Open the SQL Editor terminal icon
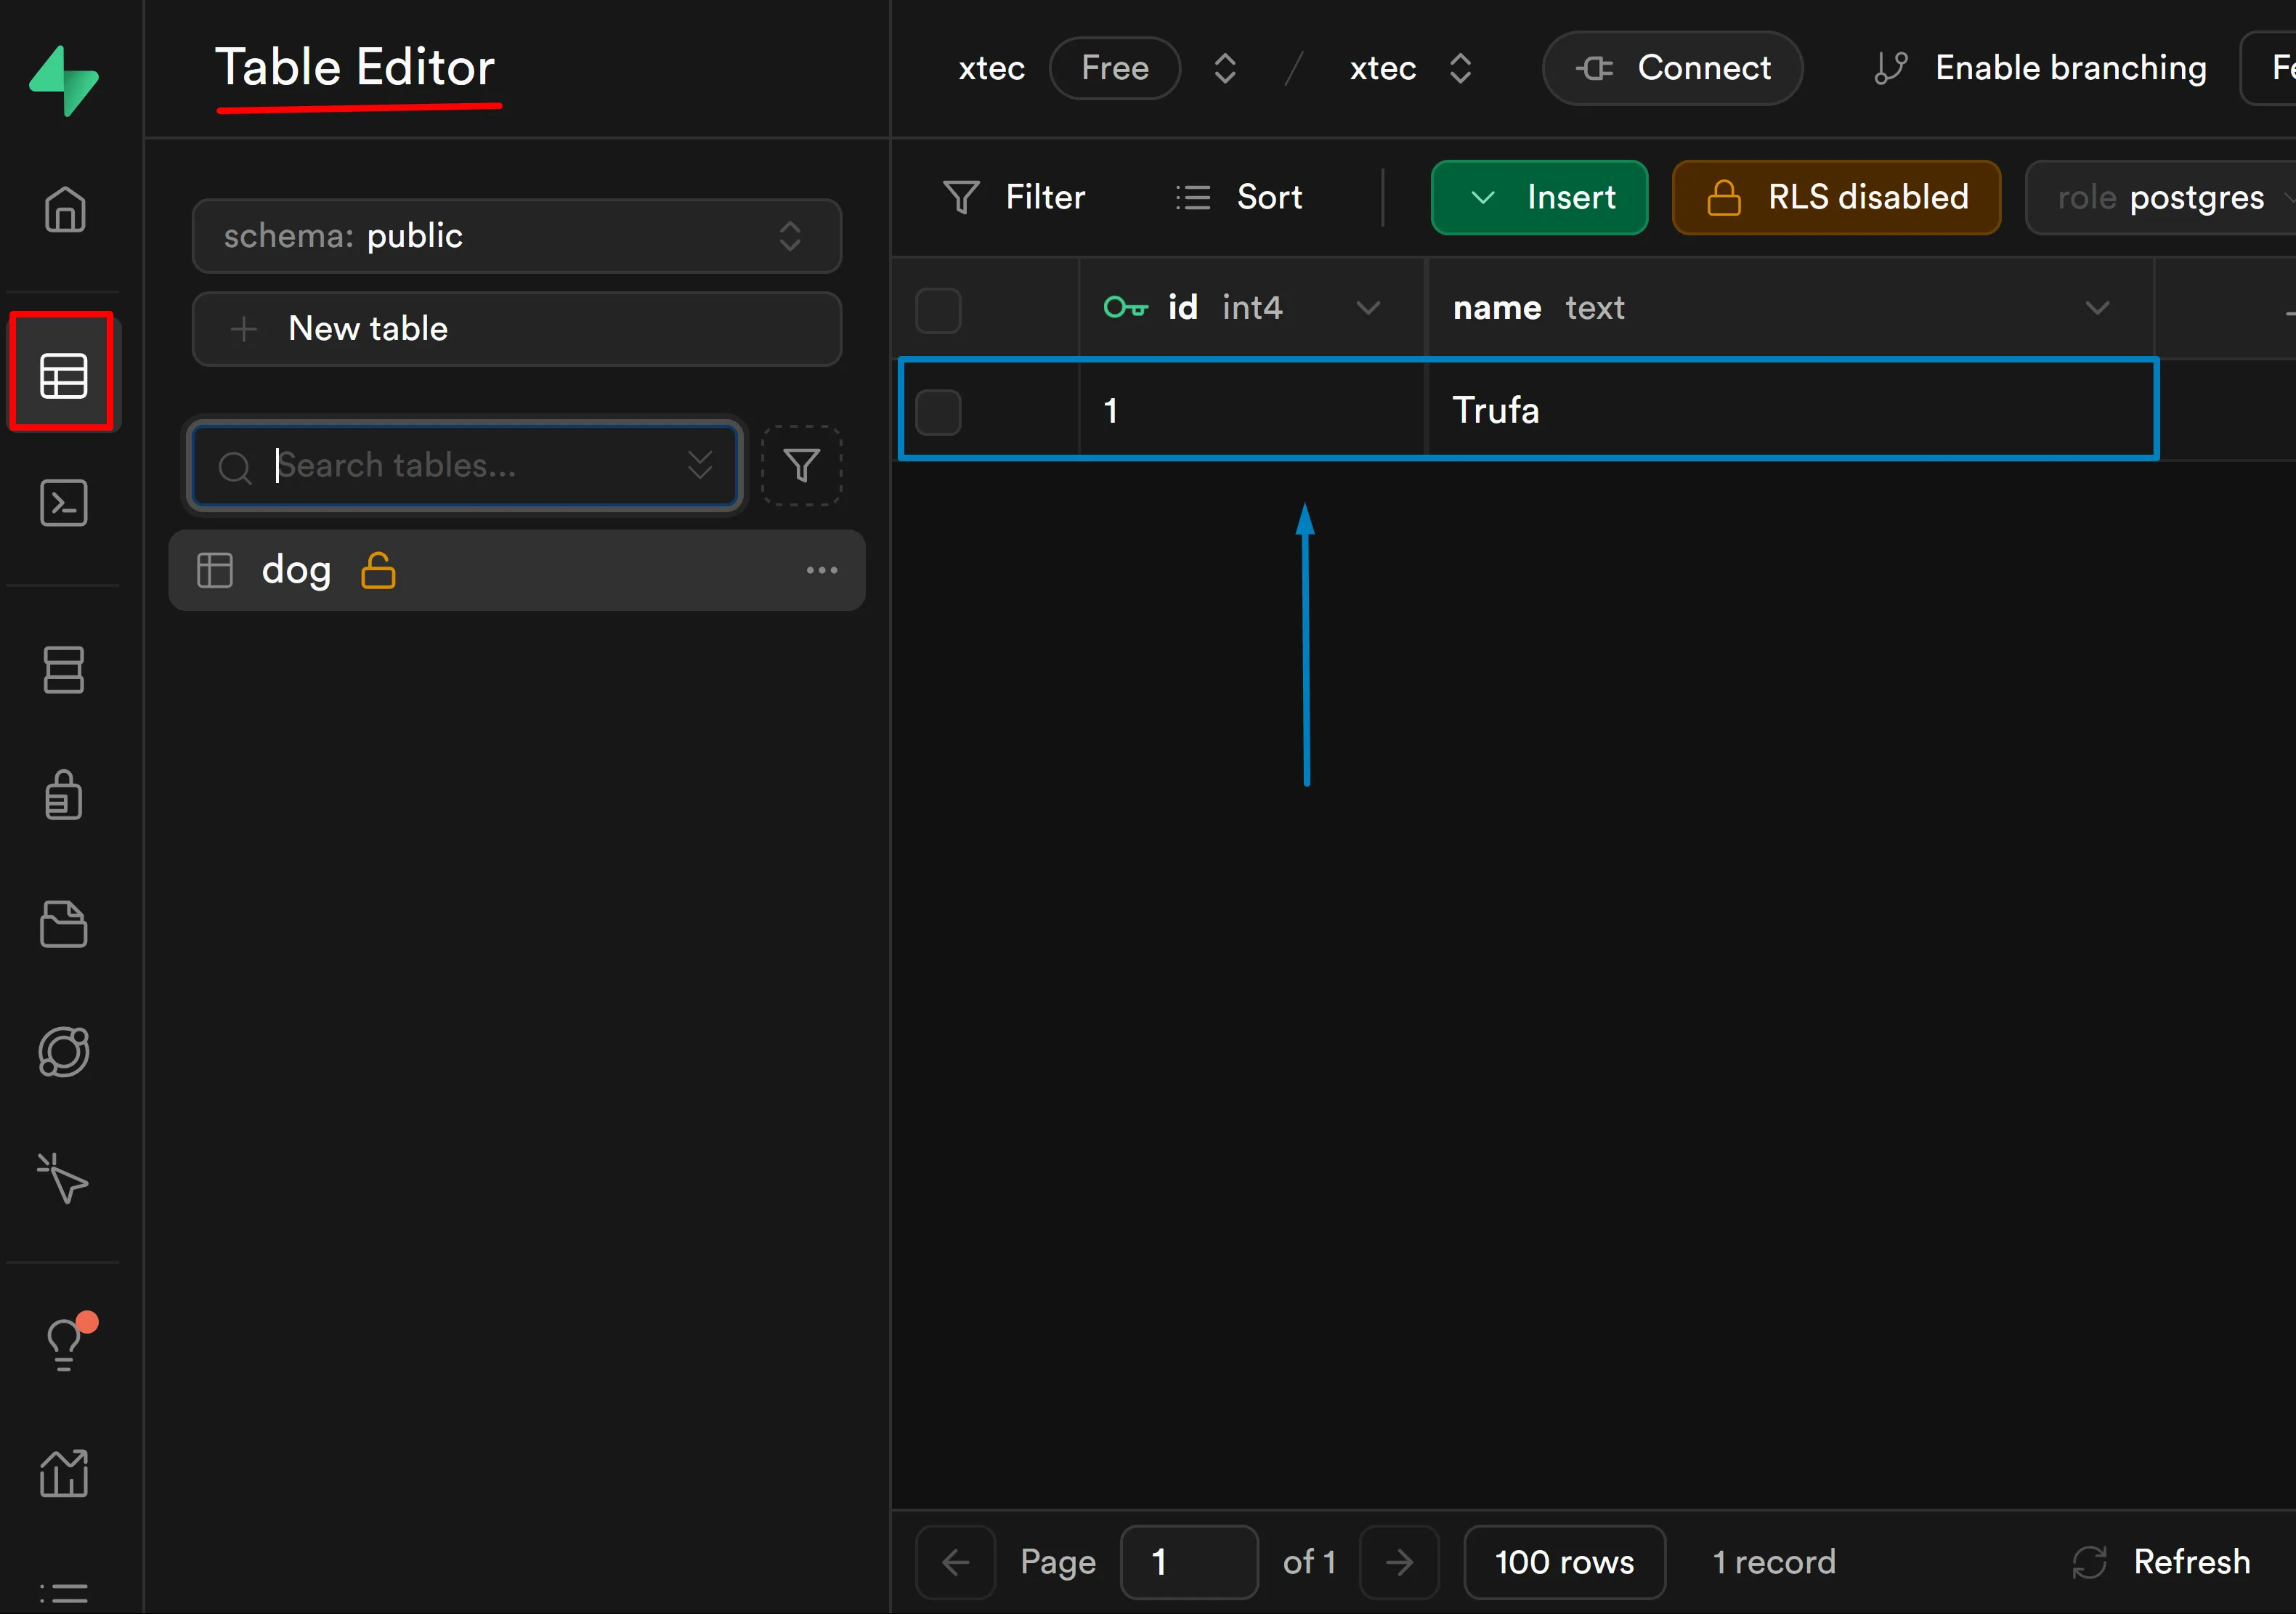The image size is (2296, 1614). click(x=63, y=503)
